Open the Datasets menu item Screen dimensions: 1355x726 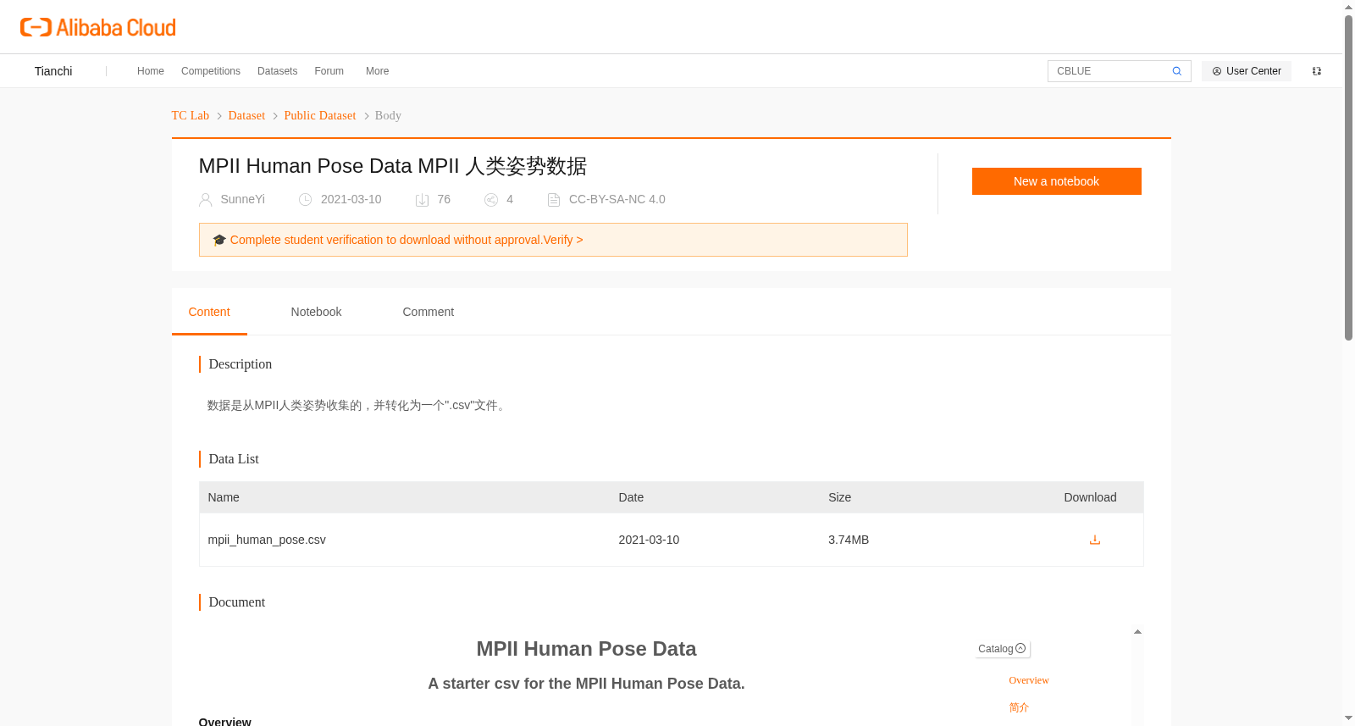pos(278,71)
